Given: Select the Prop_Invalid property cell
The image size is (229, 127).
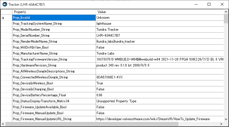Looking at the screenshot, I should (x=54, y=18).
